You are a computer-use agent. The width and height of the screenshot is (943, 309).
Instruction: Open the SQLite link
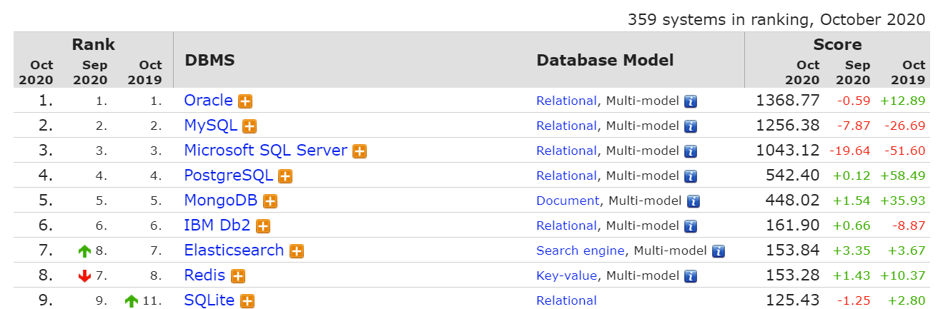pos(209,300)
